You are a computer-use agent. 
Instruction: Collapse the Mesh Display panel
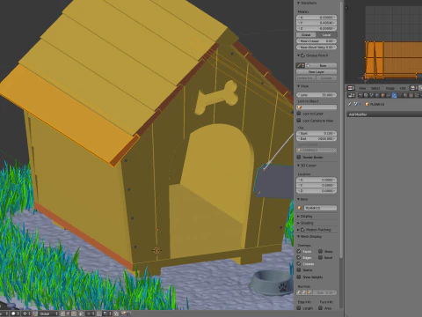click(x=298, y=236)
